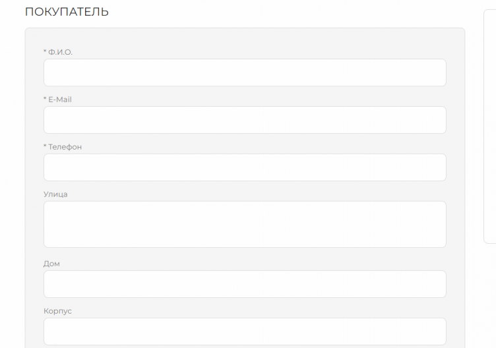Click the Телефон input field
The height and width of the screenshot is (348, 496).
pyautogui.click(x=245, y=167)
